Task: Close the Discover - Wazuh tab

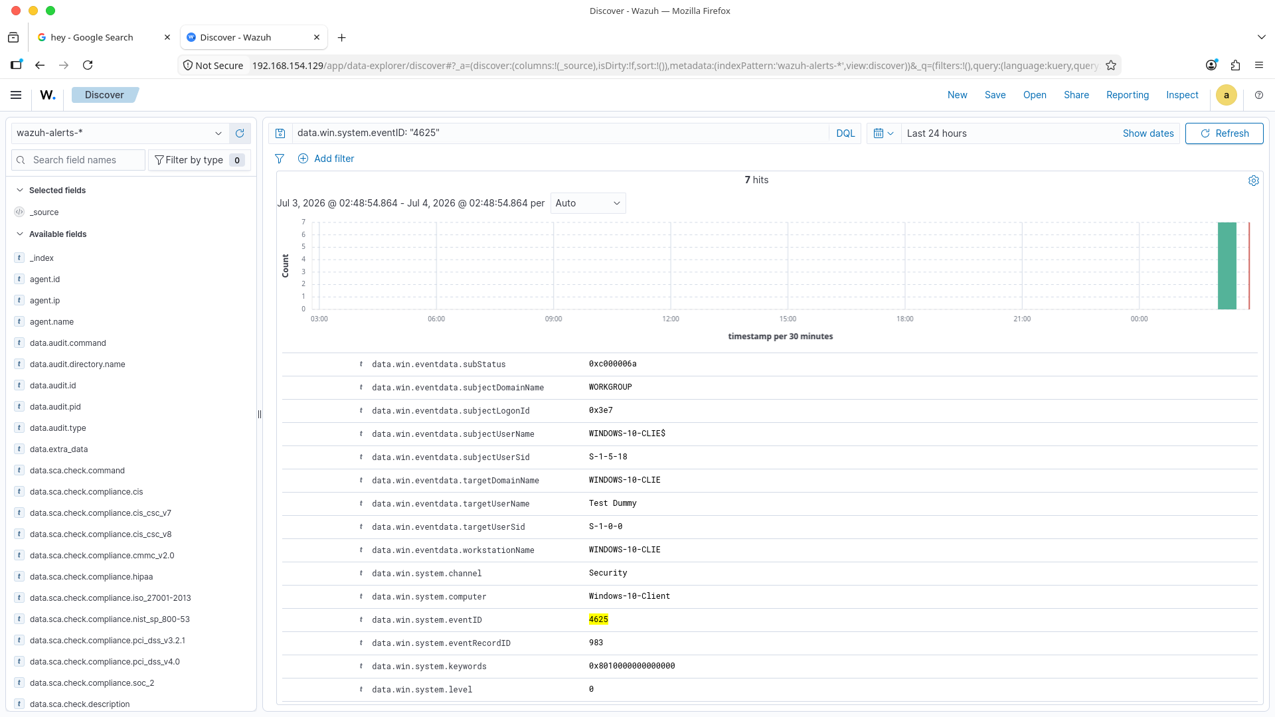Action: [317, 37]
